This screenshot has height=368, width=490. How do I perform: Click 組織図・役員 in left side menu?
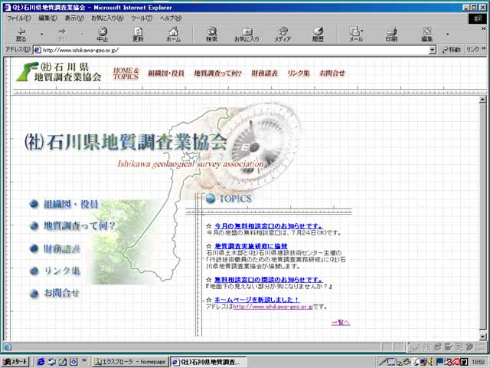71,205
